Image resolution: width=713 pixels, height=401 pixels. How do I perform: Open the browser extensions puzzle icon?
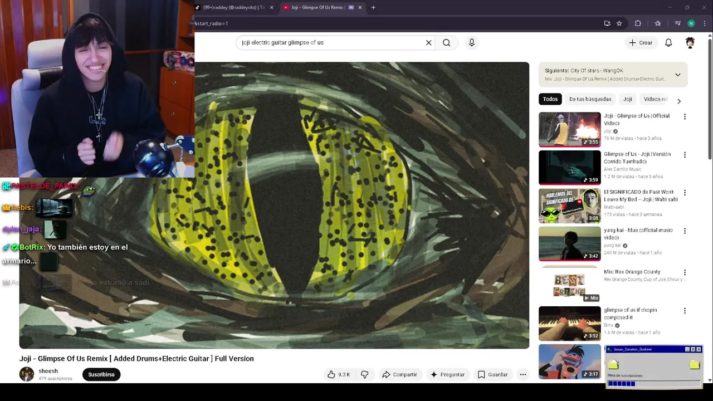pyautogui.click(x=638, y=23)
